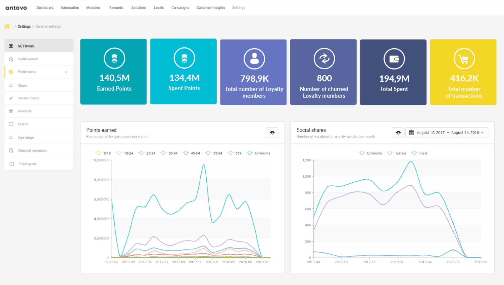The height and width of the screenshot is (285, 504).
Task: Open the Campaigns menu
Action: 180,8
